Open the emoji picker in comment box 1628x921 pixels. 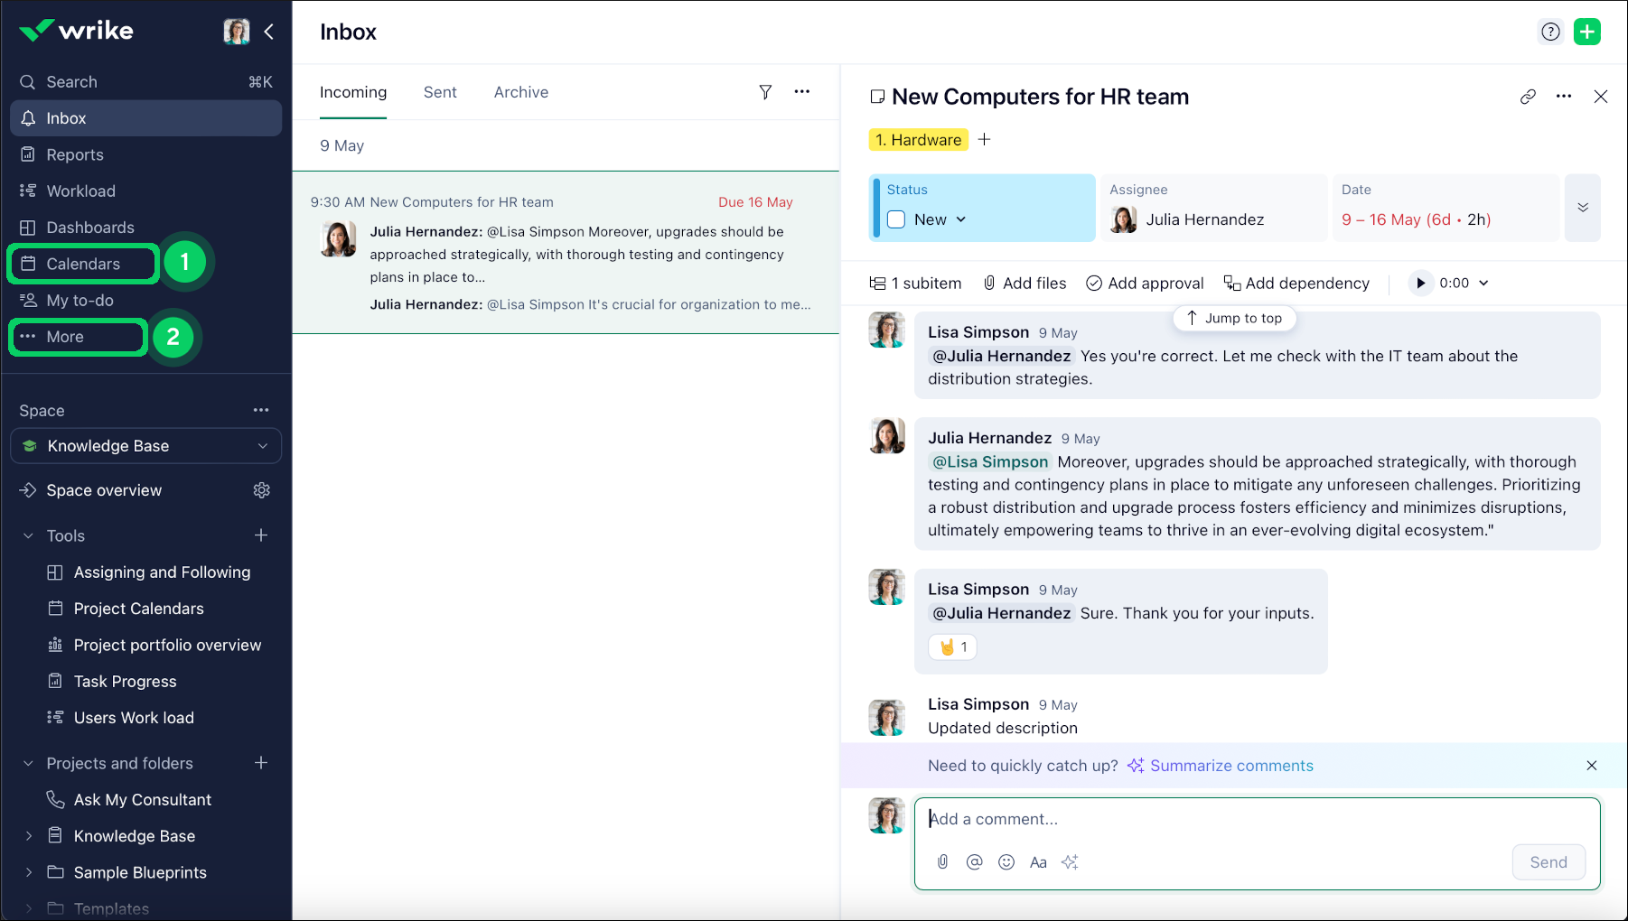tap(1006, 862)
